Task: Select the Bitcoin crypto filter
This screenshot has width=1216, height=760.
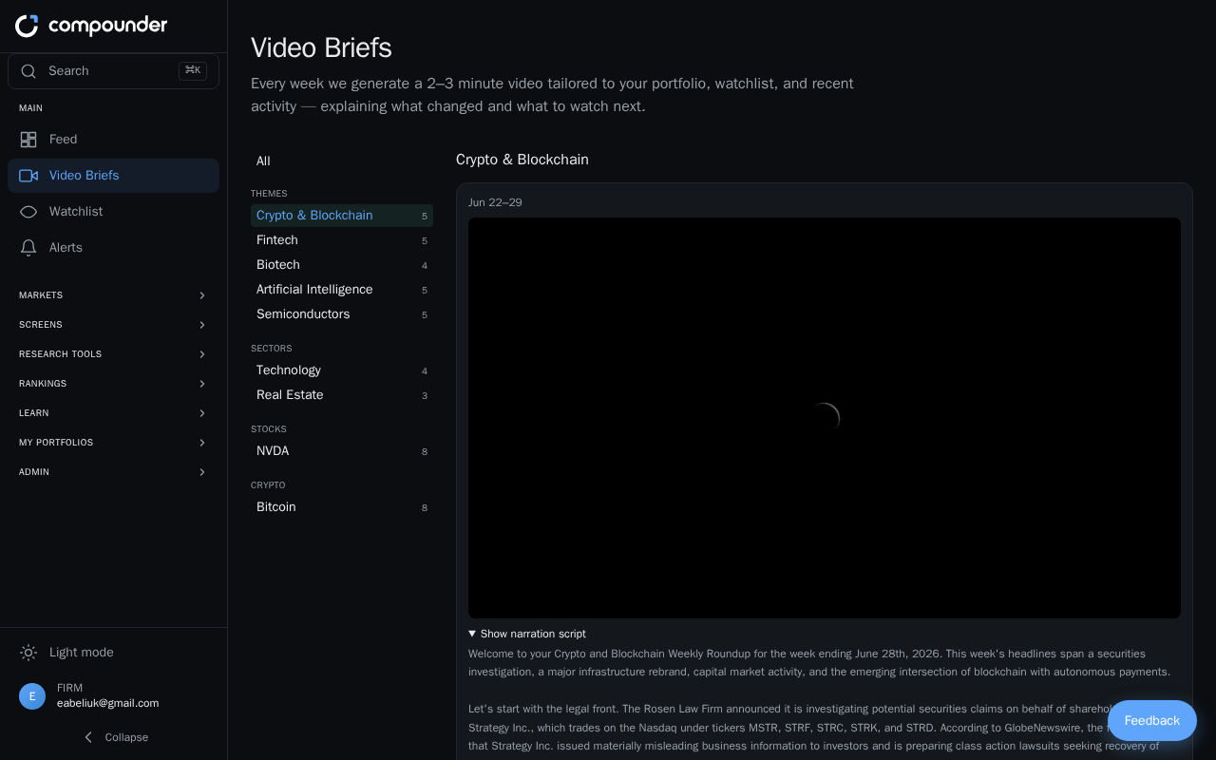Action: (342, 507)
